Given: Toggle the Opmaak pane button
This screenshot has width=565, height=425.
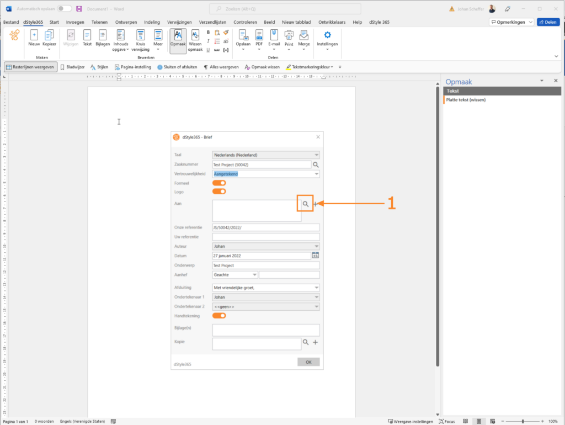Looking at the screenshot, I should pos(178,41).
